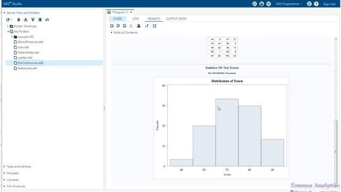Select the Folder Shortcuts tree item
341x192 pixels.
25,26
